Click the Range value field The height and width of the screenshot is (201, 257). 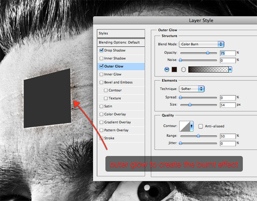coord(228,136)
